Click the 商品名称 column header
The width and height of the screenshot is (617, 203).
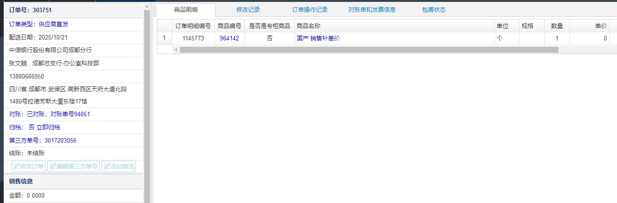308,26
